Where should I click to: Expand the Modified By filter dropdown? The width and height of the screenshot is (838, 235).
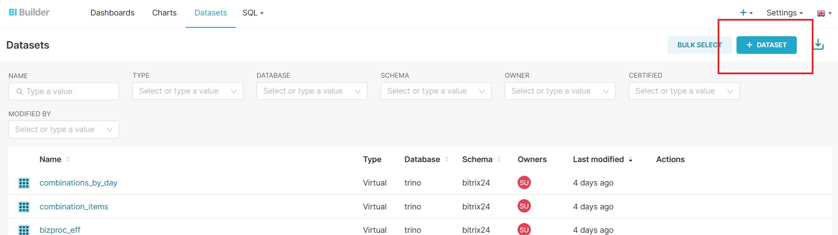coord(63,129)
